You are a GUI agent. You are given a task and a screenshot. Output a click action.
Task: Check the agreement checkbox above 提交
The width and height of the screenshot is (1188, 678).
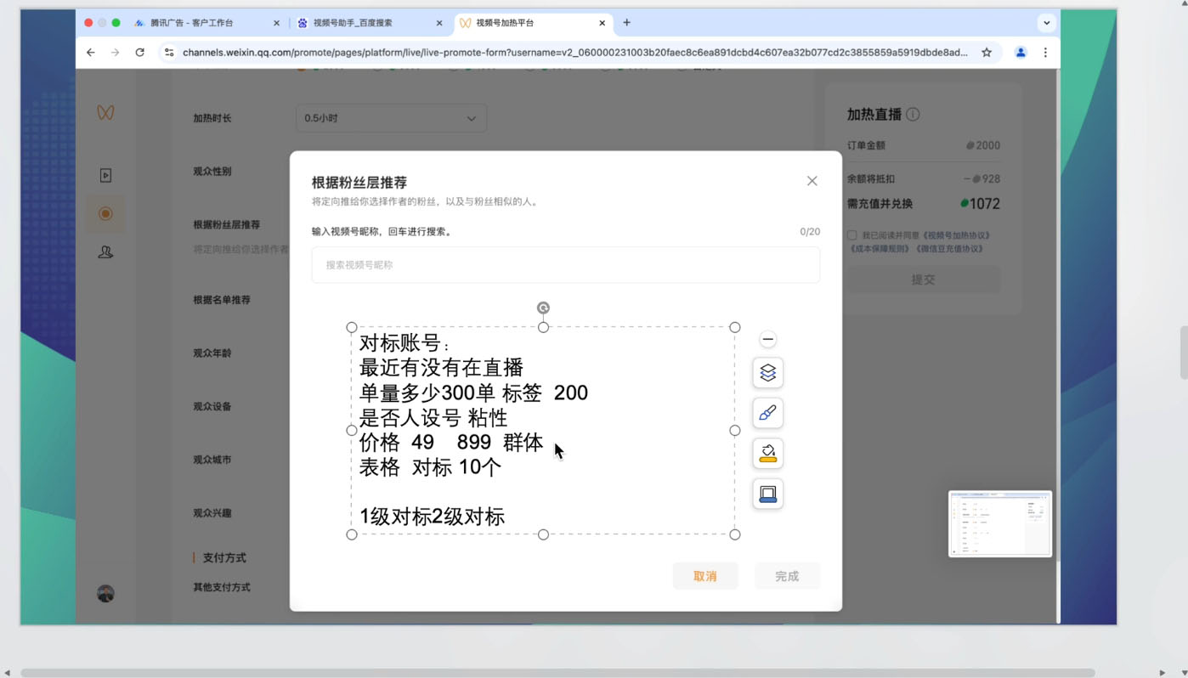tap(851, 234)
